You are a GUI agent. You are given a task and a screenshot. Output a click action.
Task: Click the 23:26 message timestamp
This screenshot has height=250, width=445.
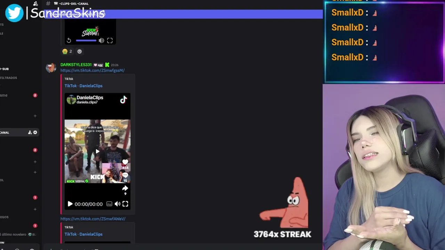pyautogui.click(x=114, y=65)
